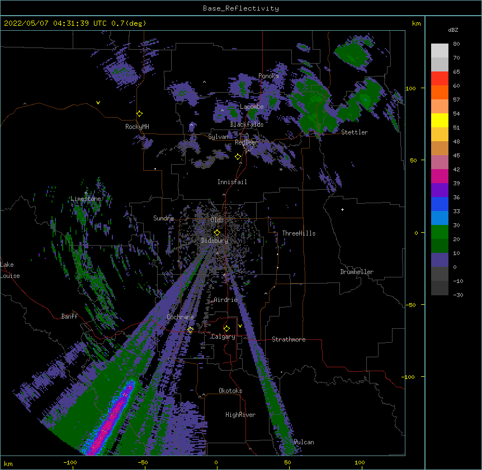This screenshot has width=482, height=470.
Task: Click the -30 value in the legend
Action: point(458,295)
